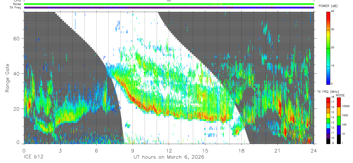The height and width of the screenshot is (163, 353).
Task: Click noise scale value 10000
Action: tap(346, 106)
